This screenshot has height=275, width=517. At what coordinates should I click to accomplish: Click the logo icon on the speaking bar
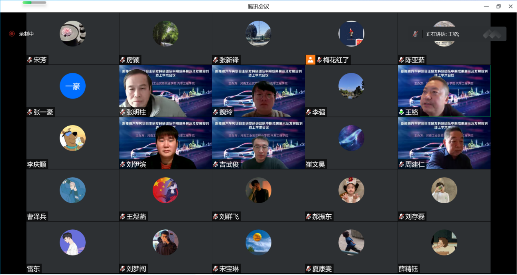(492, 34)
